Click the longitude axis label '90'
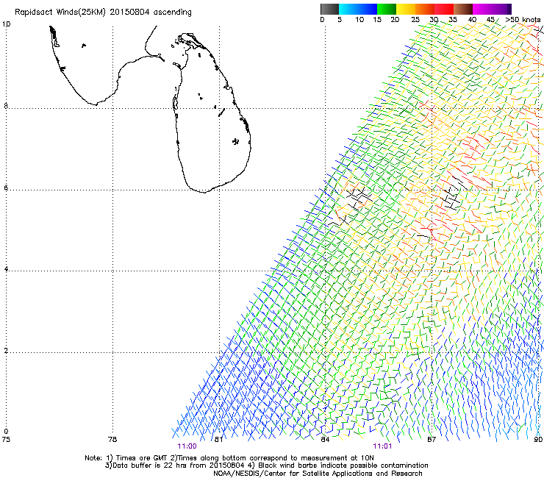Image resolution: width=544 pixels, height=478 pixels. [538, 439]
